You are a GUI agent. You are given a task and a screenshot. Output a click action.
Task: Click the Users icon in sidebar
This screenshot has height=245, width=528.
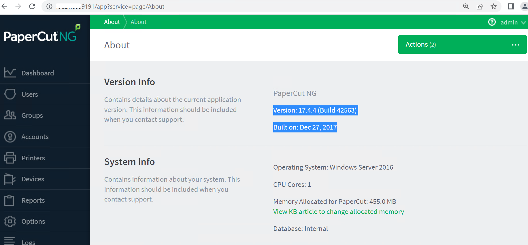(x=10, y=94)
